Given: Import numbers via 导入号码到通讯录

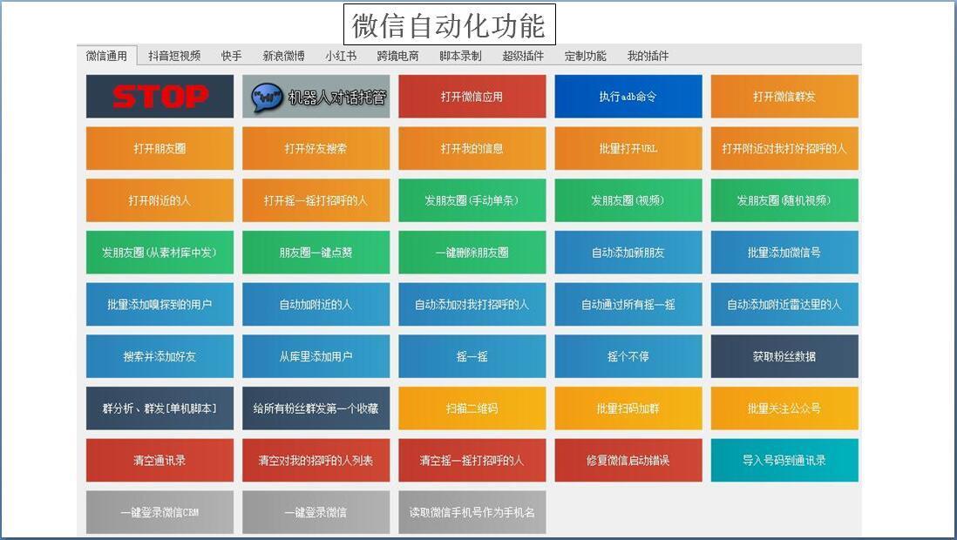Looking at the screenshot, I should click(784, 461).
